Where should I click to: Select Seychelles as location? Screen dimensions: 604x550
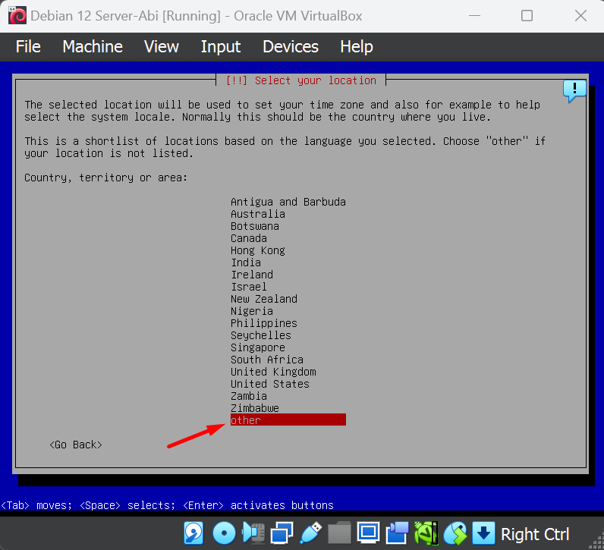(288, 335)
